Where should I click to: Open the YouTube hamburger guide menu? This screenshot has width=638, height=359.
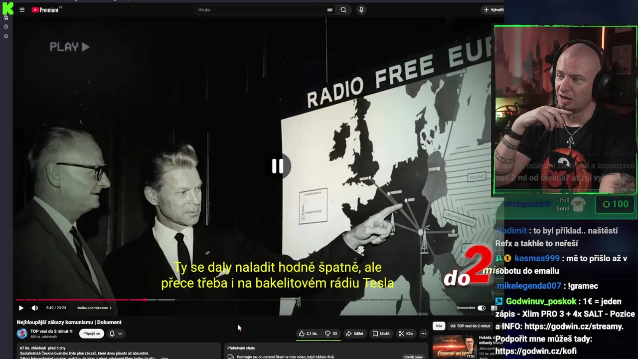pyautogui.click(x=22, y=9)
